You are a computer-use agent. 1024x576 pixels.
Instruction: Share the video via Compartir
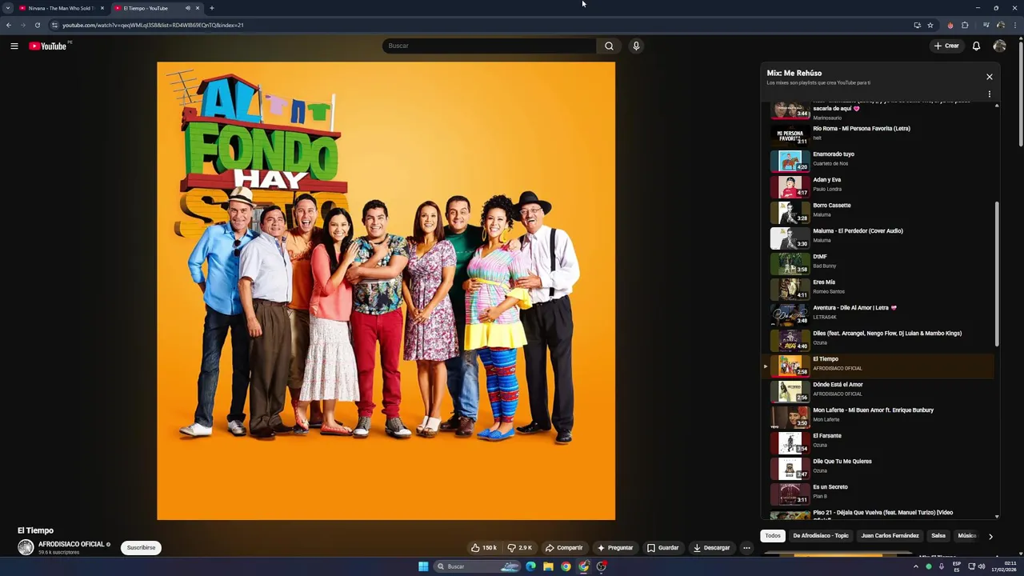tap(564, 548)
